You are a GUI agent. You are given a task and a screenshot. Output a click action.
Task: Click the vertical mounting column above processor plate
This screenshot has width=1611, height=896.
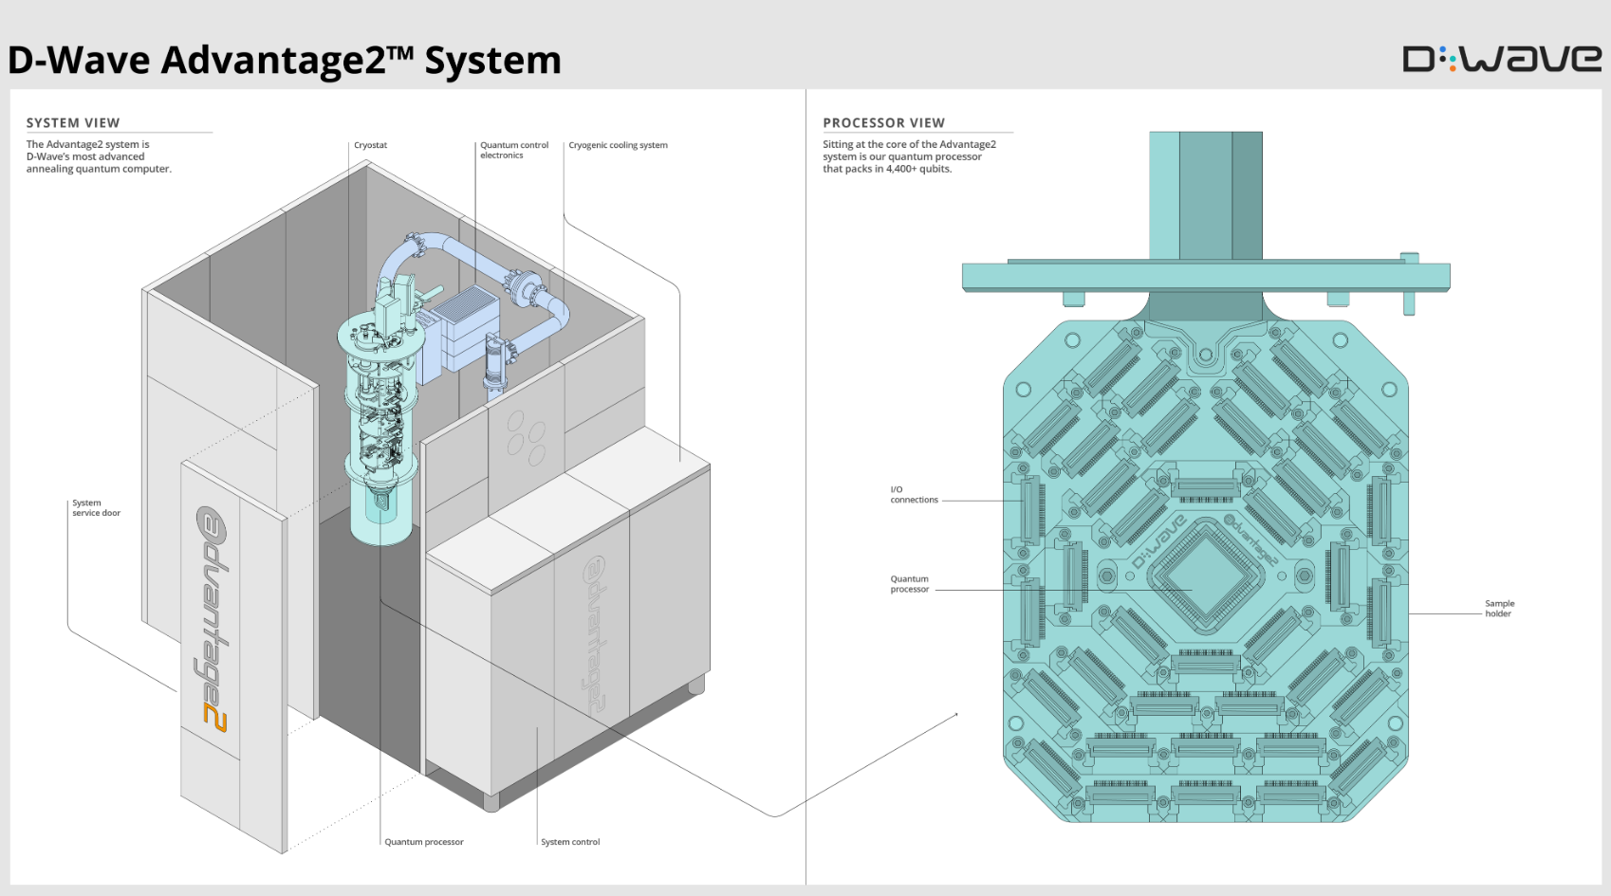(x=1205, y=195)
